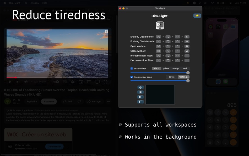Toggle YouTube autoplay switch
The width and height of the screenshot is (249, 156).
pos(56,82)
